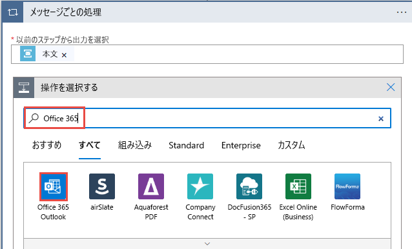
Task: Switch to the Enterprise tab
Action: 241,145
